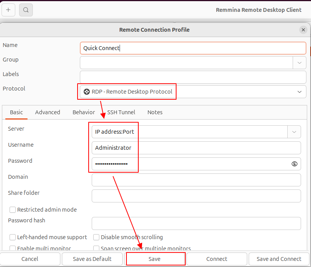Toggle Enable multi monitor checkbox
This screenshot has width=311, height=267.
tap(13, 248)
